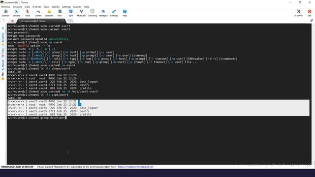Viewport: 315px width, 177px height.
Task: Add a new tab with plus button
Action: (x=70, y=21)
